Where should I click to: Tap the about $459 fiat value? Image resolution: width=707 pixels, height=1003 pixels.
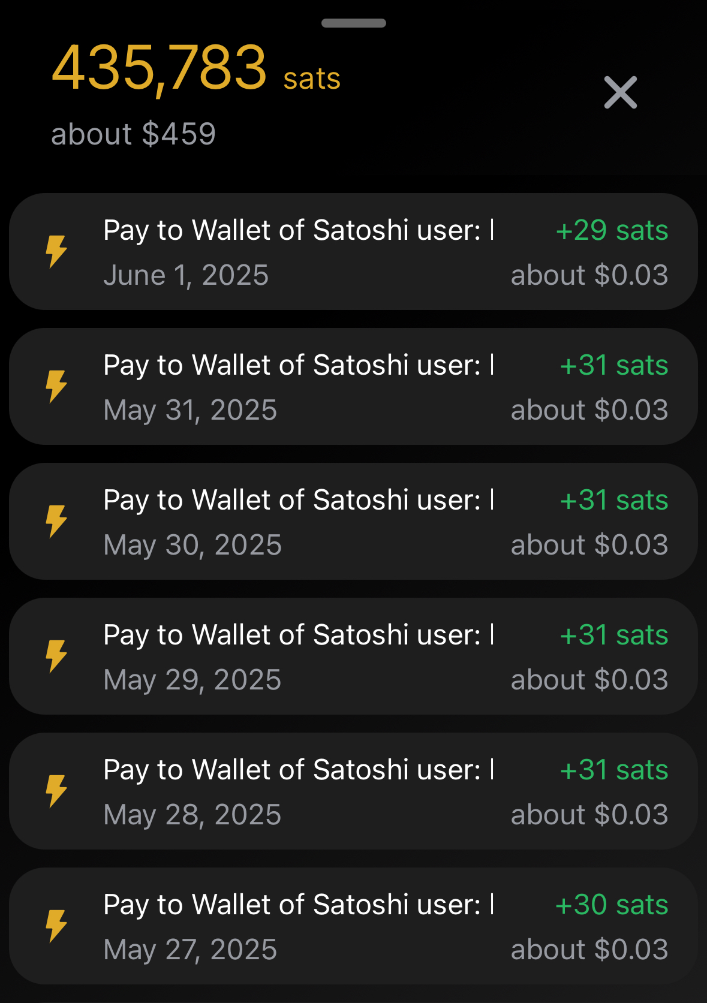click(133, 134)
